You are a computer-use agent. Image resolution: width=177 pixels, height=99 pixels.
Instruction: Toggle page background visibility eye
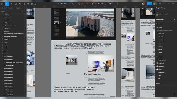point(175,15)
